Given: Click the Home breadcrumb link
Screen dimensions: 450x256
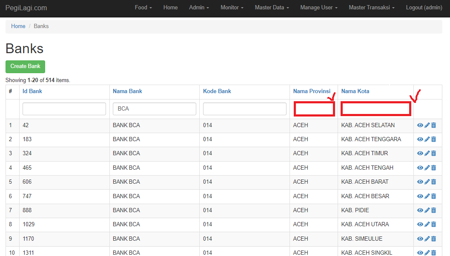Looking at the screenshot, I should [x=18, y=26].
